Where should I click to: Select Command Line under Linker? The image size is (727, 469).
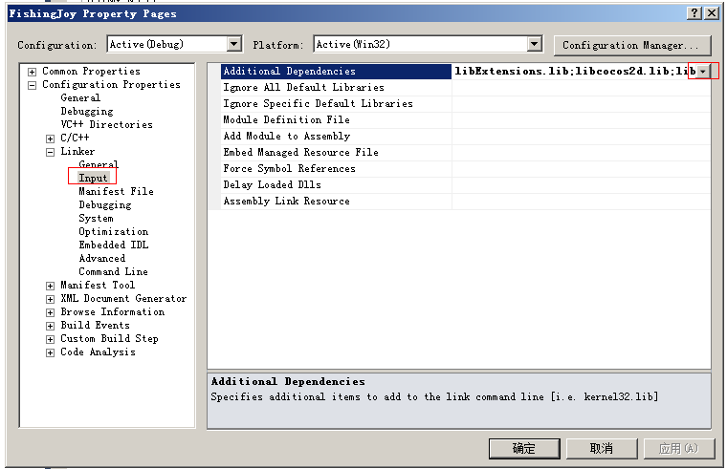tap(113, 272)
